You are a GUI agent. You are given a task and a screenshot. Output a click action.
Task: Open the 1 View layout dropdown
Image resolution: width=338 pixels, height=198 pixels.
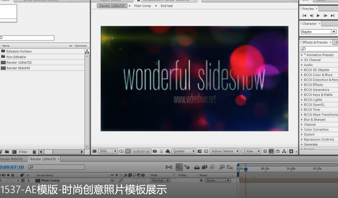251,151
